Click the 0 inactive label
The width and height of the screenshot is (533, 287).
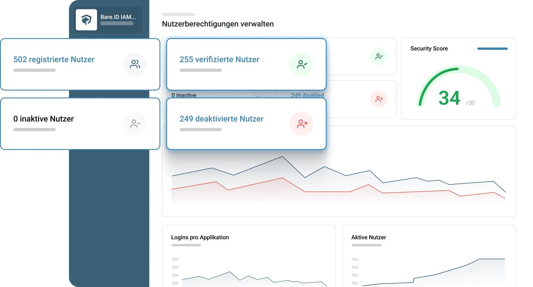[x=184, y=95]
